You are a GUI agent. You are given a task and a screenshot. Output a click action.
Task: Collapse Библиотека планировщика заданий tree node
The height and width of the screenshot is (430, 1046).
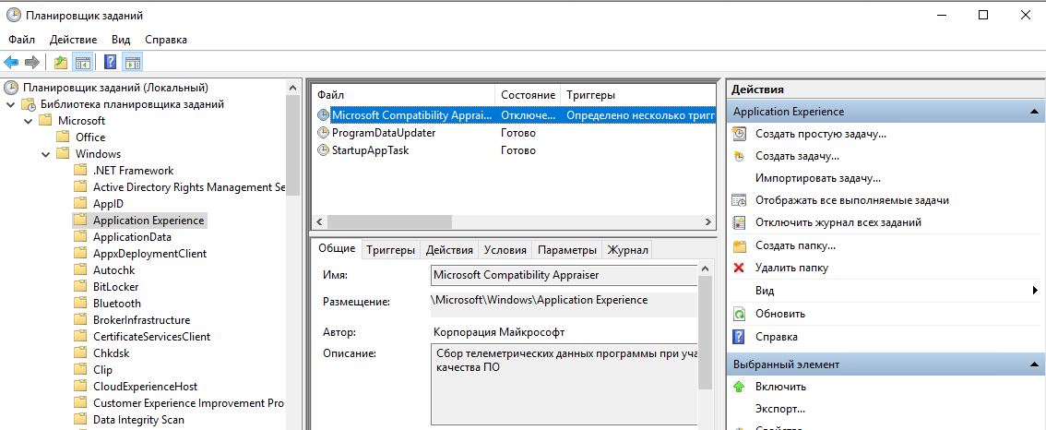point(9,104)
